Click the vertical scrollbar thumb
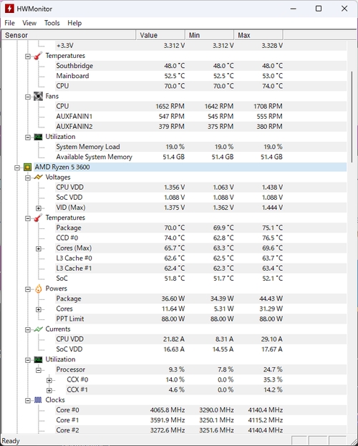Screen dimensions: 358x446 click(x=352, y=117)
